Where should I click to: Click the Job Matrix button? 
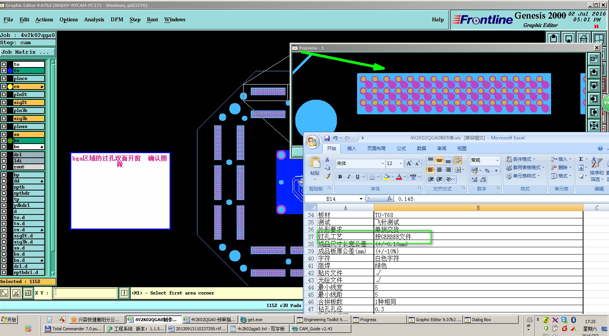(27, 52)
